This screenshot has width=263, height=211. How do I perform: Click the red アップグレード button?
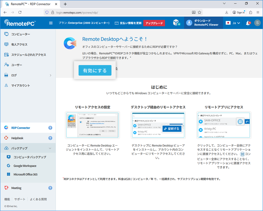[x=154, y=23]
